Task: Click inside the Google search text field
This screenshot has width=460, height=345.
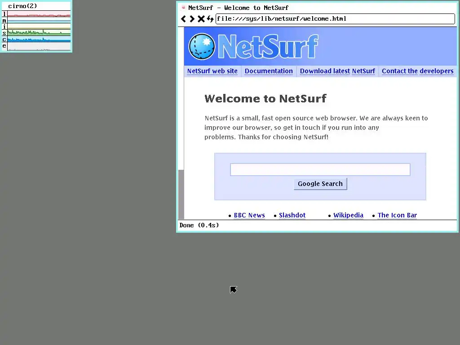Action: [320, 169]
